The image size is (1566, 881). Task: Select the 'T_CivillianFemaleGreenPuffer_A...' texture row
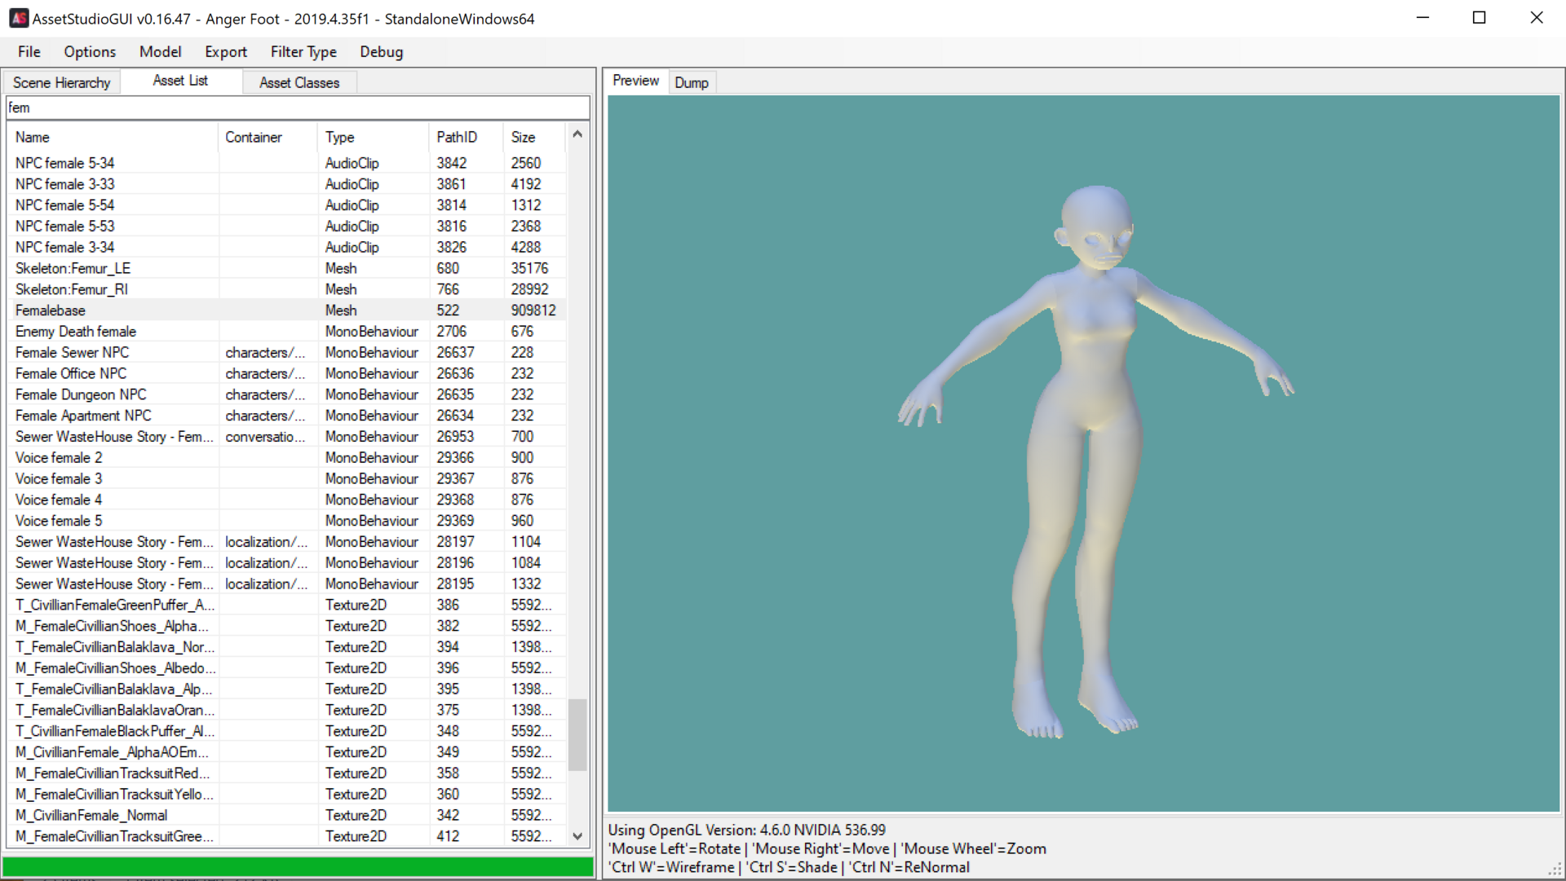pos(286,606)
